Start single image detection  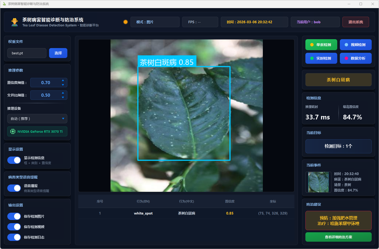point(321,45)
